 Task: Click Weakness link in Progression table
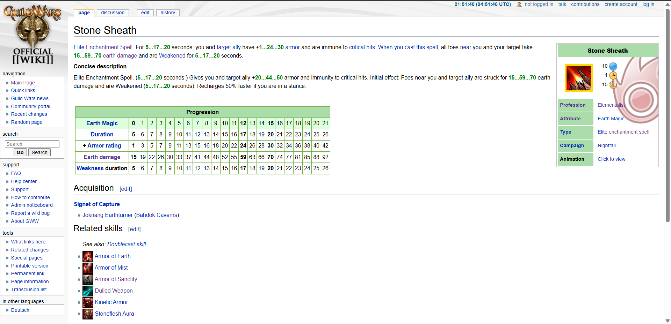coord(90,168)
